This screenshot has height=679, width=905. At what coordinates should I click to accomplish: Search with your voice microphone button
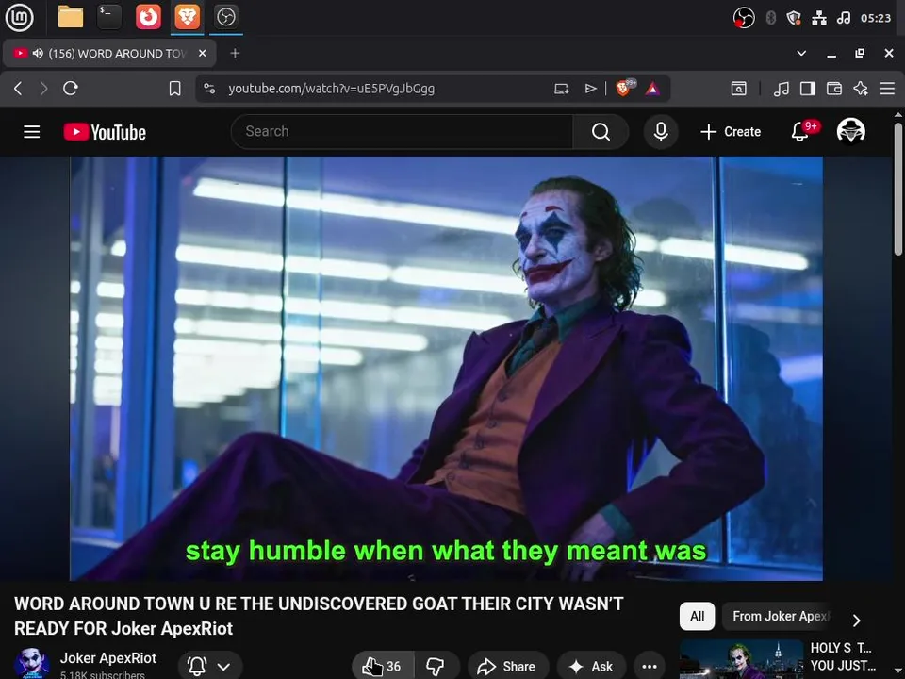click(x=661, y=132)
